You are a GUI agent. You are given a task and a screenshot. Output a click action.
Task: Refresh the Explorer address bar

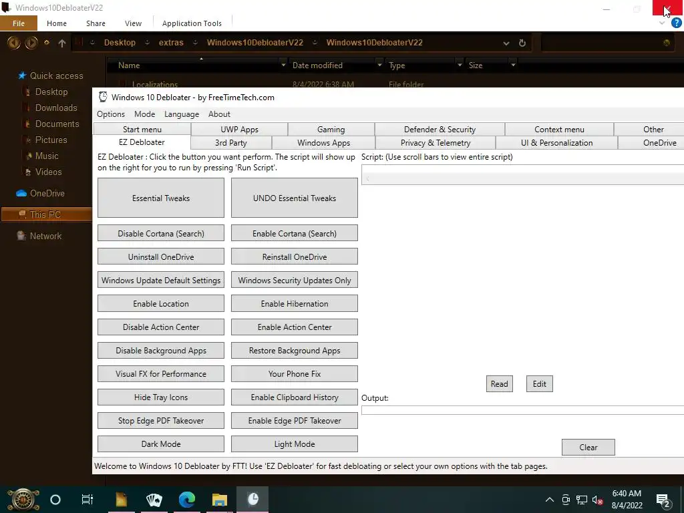tap(522, 43)
